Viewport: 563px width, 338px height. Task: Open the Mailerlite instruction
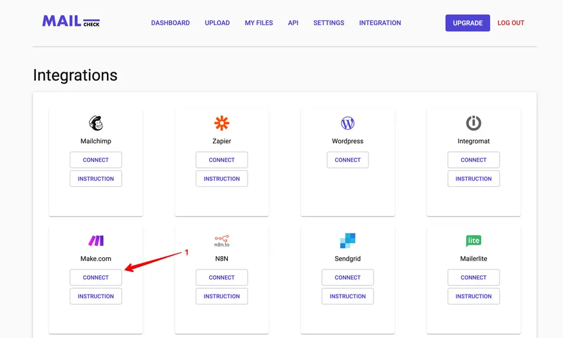(x=473, y=296)
